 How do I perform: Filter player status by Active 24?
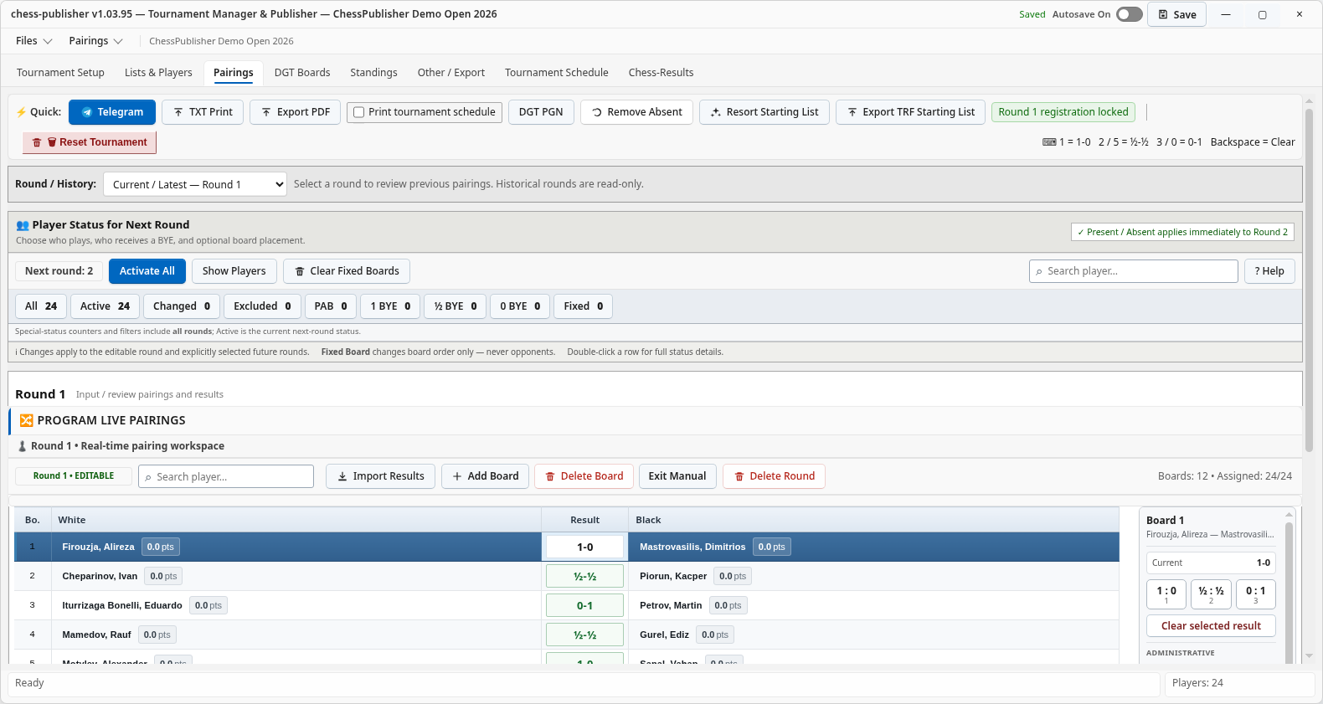point(106,306)
